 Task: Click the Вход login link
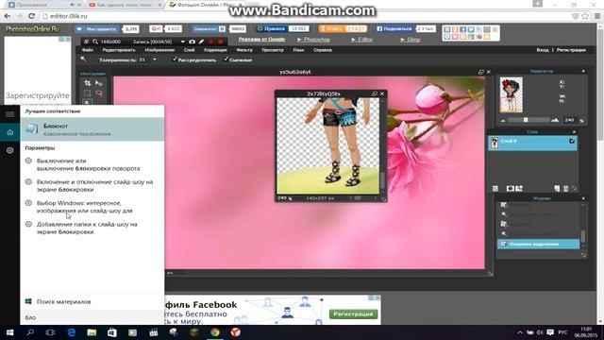coord(543,50)
